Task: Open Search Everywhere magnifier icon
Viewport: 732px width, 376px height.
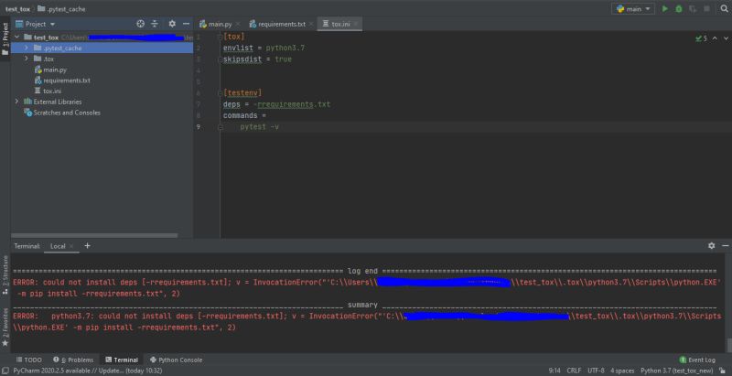Action: [724, 9]
